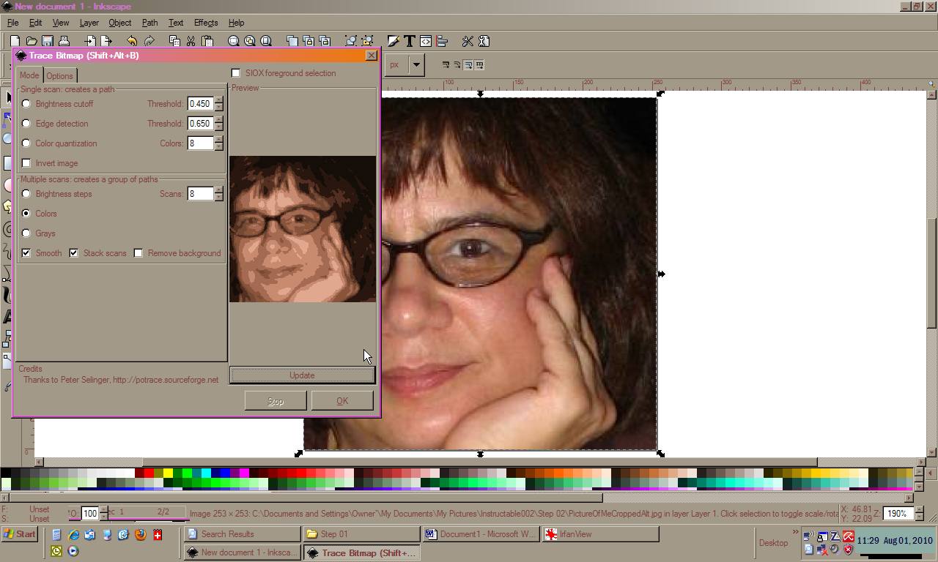Select the Grays radio button
The height and width of the screenshot is (562, 938).
point(26,233)
